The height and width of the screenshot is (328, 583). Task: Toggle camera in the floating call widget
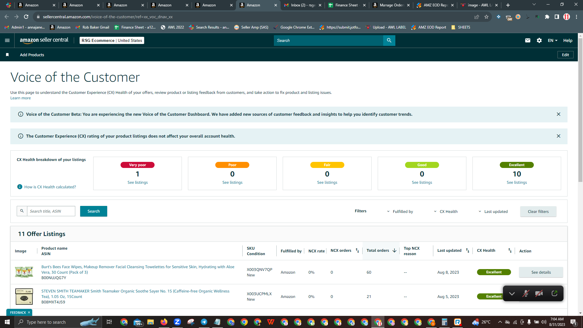pos(539,293)
